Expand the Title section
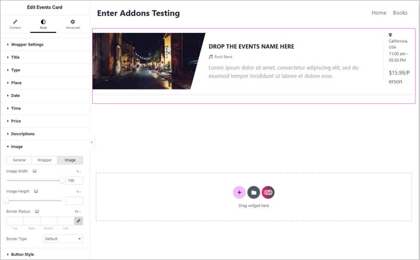Image resolution: width=420 pixels, height=260 pixels. coord(45,57)
